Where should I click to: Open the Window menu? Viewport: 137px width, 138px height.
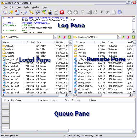pyautogui.click(x=35, y=7)
